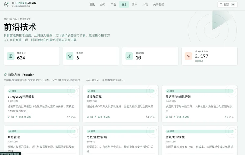Open the 仿真/数字孪生 card title
Viewport: 245px width, 155px height.
(x=175, y=137)
